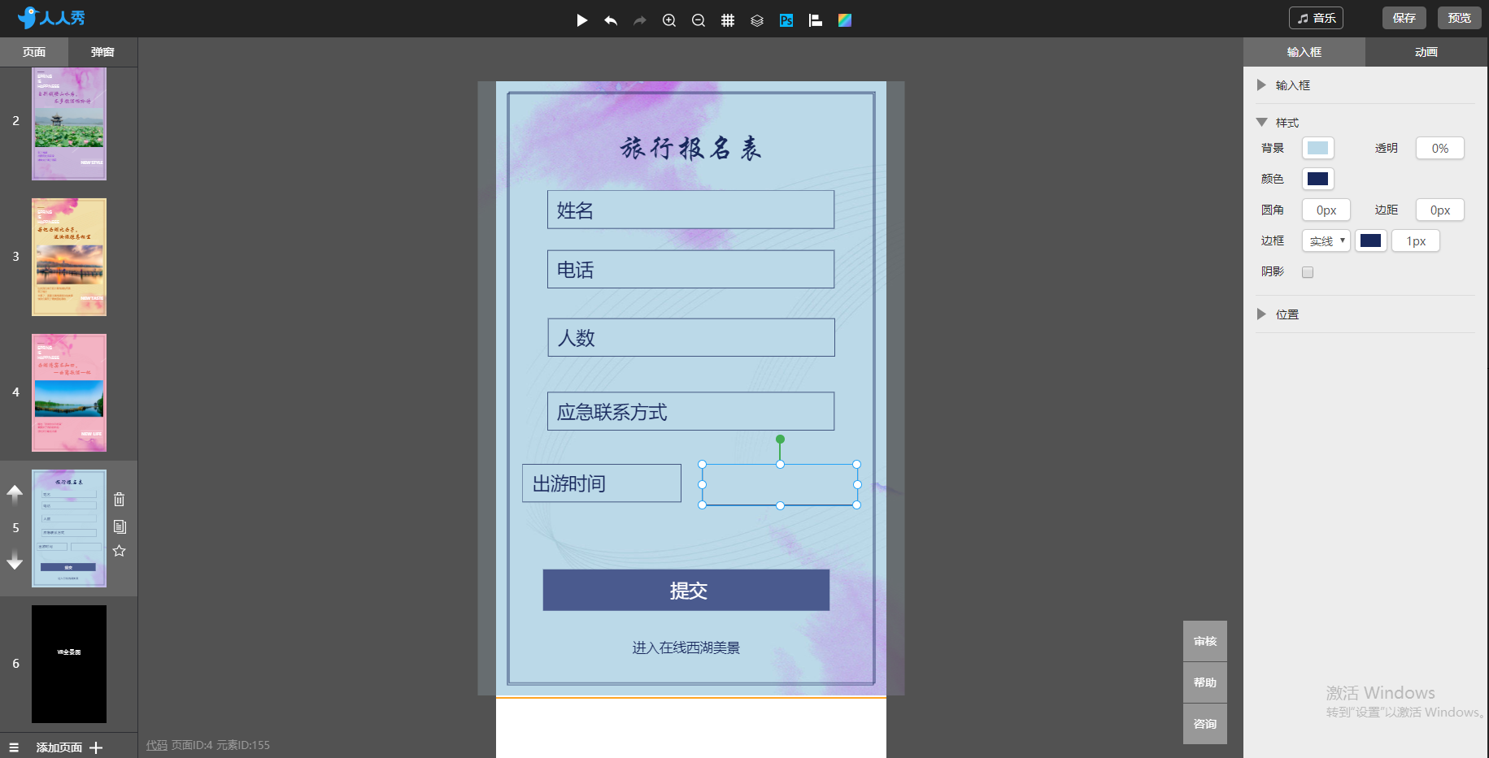The width and height of the screenshot is (1489, 758).
Task: Zoom in with the magnifier plus icon
Action: click(x=669, y=20)
